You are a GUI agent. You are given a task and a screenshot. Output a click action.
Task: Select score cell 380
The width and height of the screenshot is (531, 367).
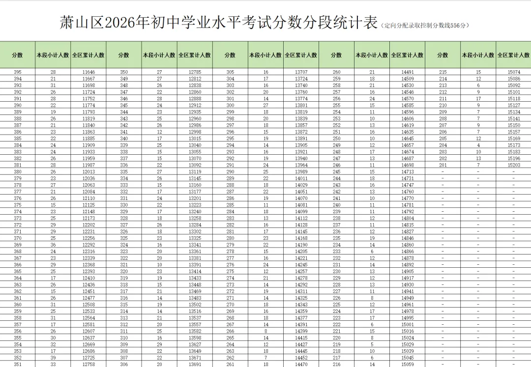(18, 172)
